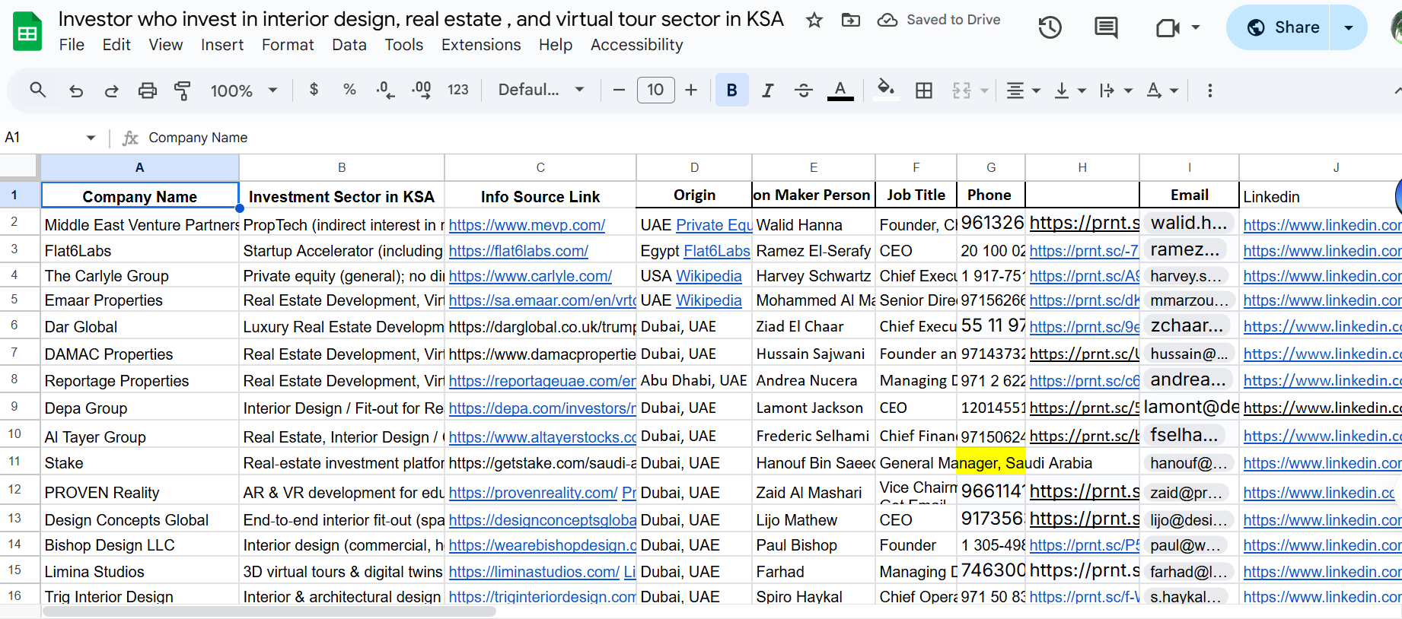Open the Format menu
The image size is (1402, 619).
(287, 45)
